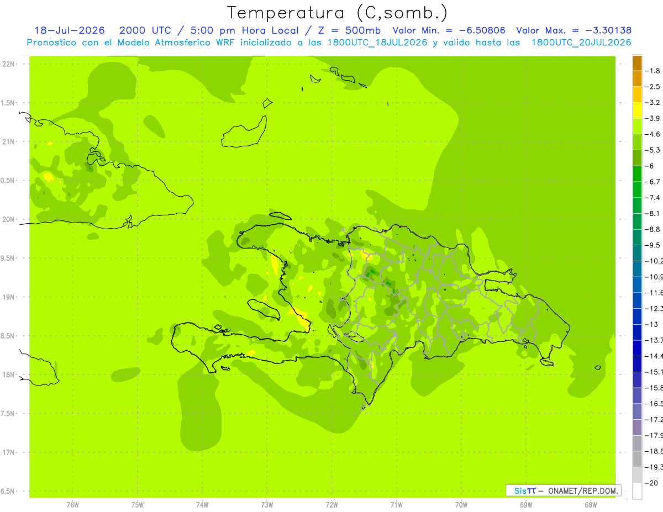Click the 'SisTT - ONAMET/REP.DOM.' credit box
The width and height of the screenshot is (663, 512).
pos(563,490)
